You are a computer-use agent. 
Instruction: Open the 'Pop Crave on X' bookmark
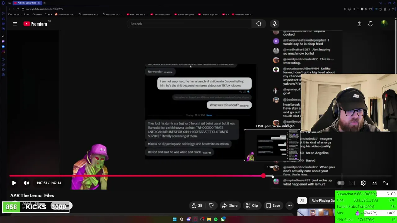pos(113,14)
